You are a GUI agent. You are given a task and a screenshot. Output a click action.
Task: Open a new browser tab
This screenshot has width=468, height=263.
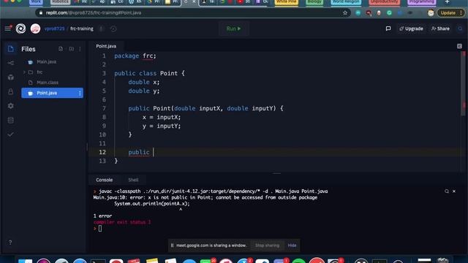coord(447,2)
